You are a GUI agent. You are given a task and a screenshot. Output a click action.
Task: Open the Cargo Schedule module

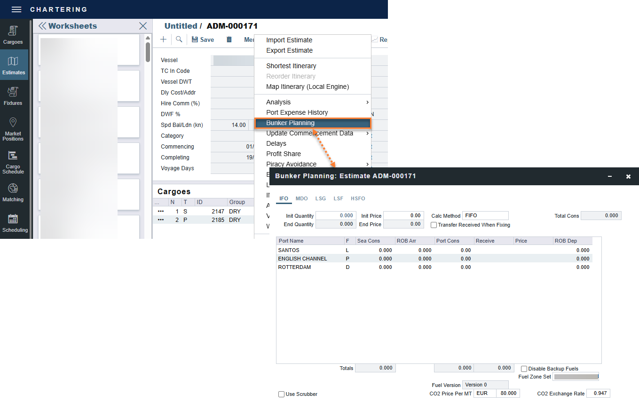pyautogui.click(x=13, y=162)
